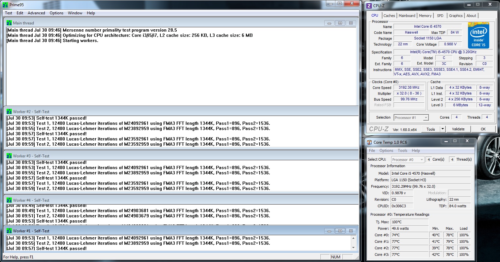This screenshot has height=262, width=500.
Task: Open the Edit menu in Prime95
Action: pyautogui.click(x=20, y=13)
